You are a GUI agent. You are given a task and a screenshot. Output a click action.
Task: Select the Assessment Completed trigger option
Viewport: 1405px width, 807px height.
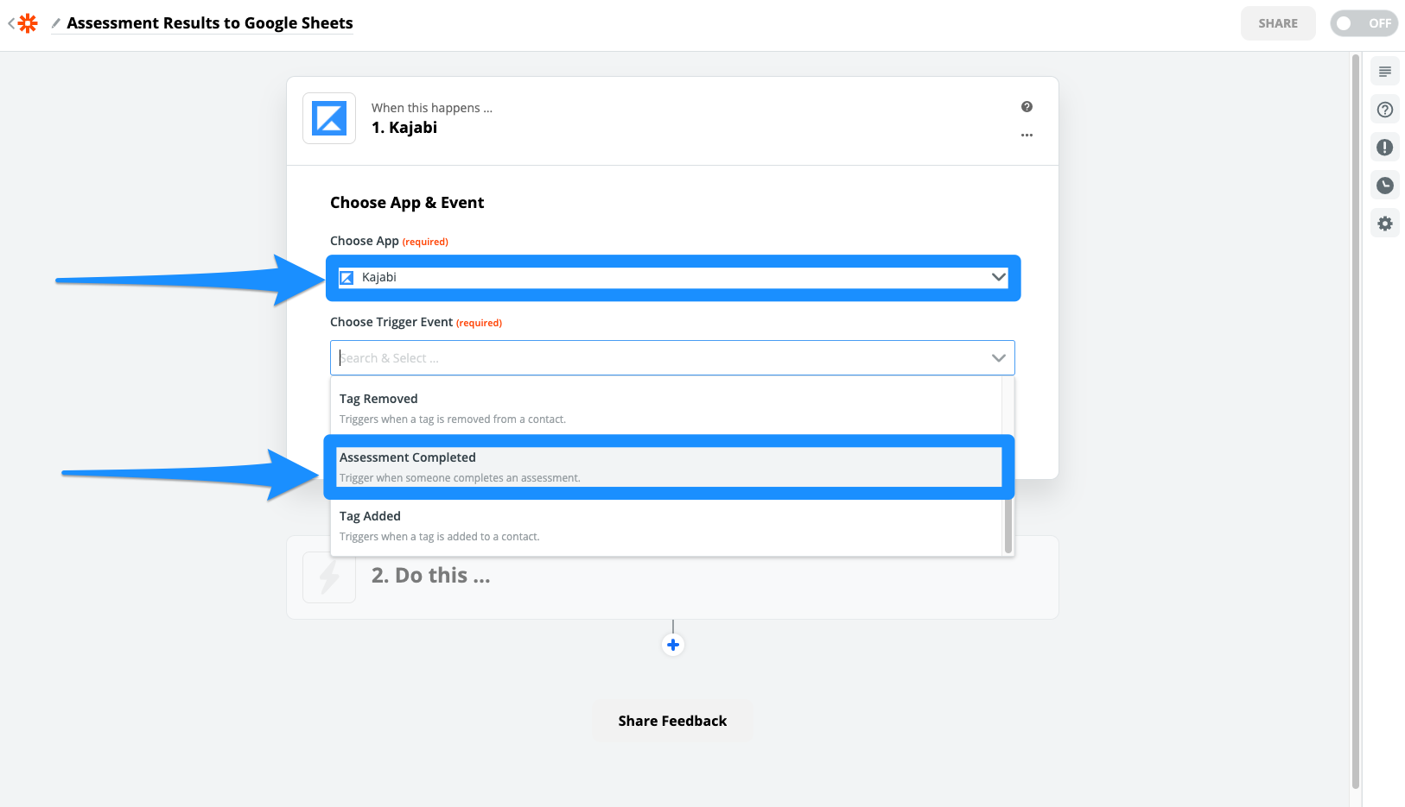(x=668, y=467)
